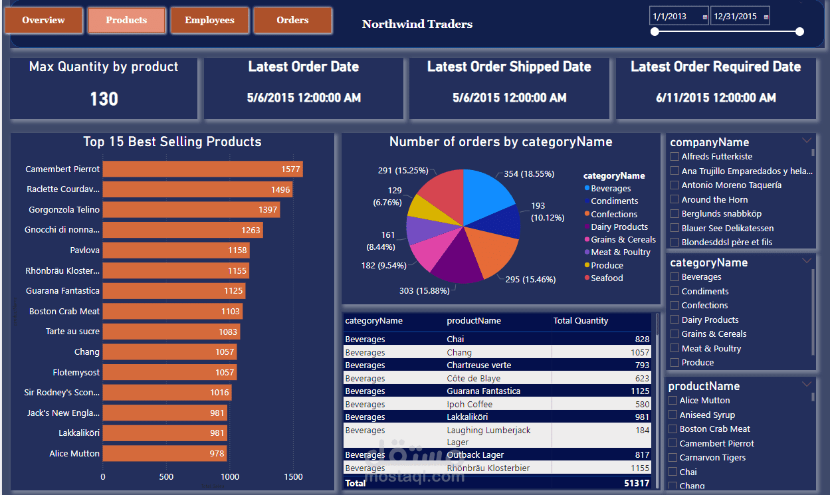
Task: Open the start date calendar picker icon
Action: click(705, 17)
